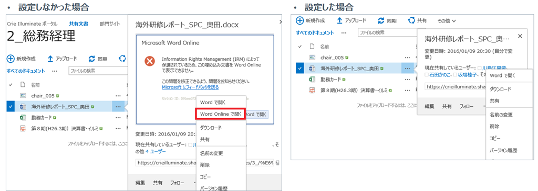
Task: Toggle select-all checkmark in left list header
Action: click(x=11, y=84)
